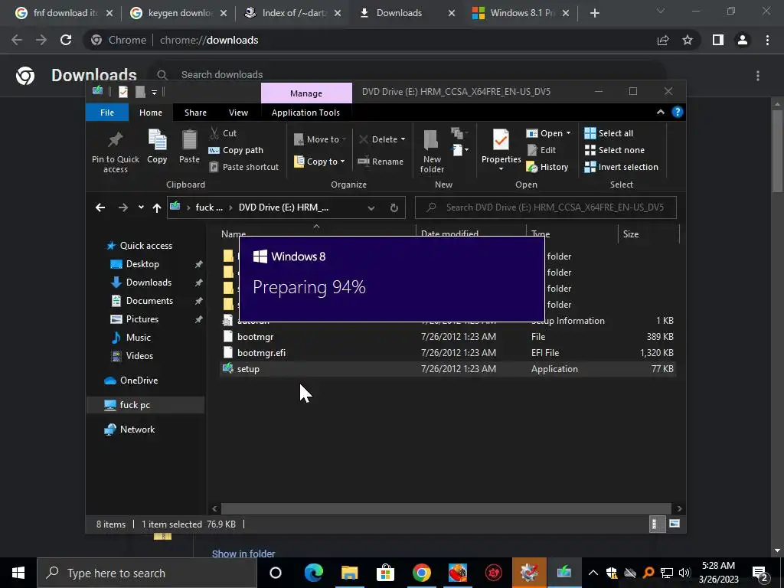
Task: Open Microsoft Edge from taskbar
Action: (x=313, y=573)
